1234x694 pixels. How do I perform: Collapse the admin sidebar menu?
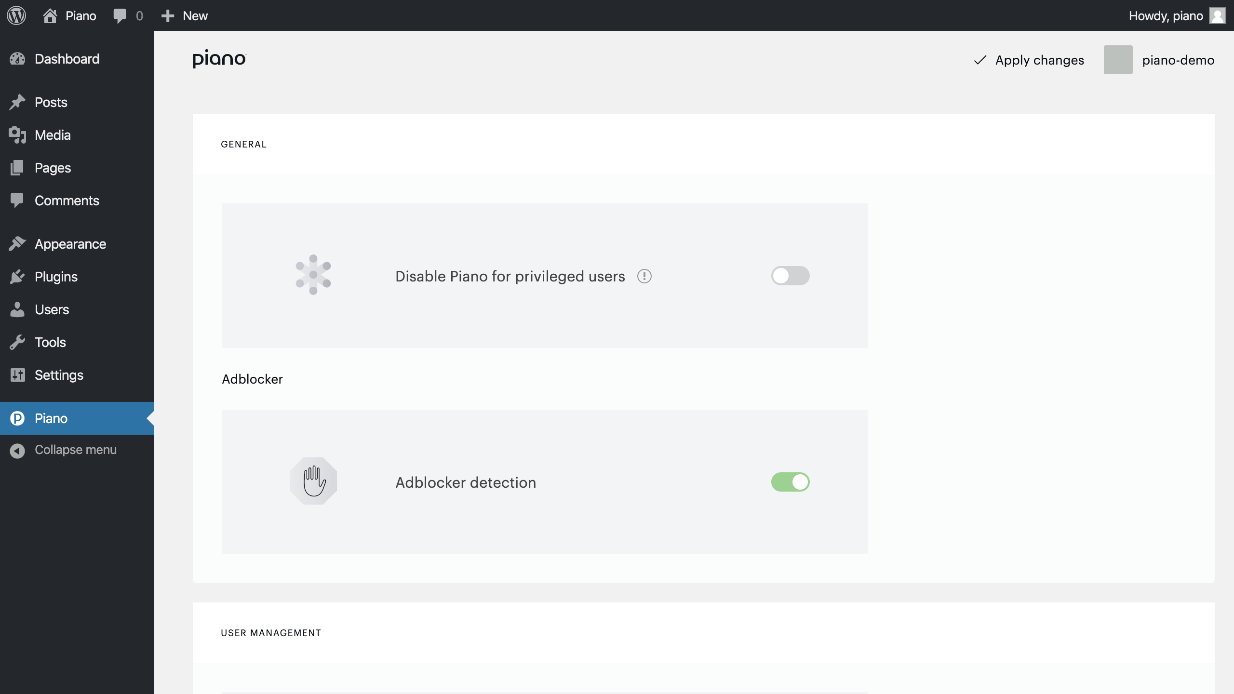click(x=75, y=450)
